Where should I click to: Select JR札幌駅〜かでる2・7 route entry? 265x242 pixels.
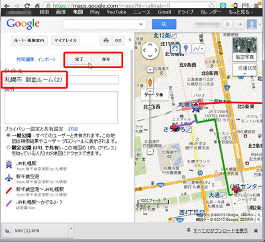click(39, 202)
